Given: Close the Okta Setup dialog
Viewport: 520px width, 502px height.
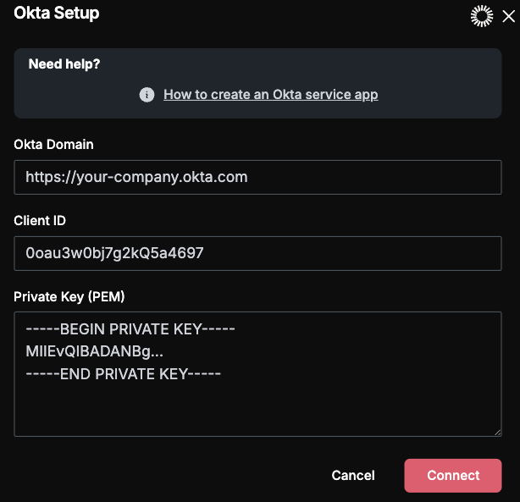Looking at the screenshot, I should pyautogui.click(x=508, y=16).
